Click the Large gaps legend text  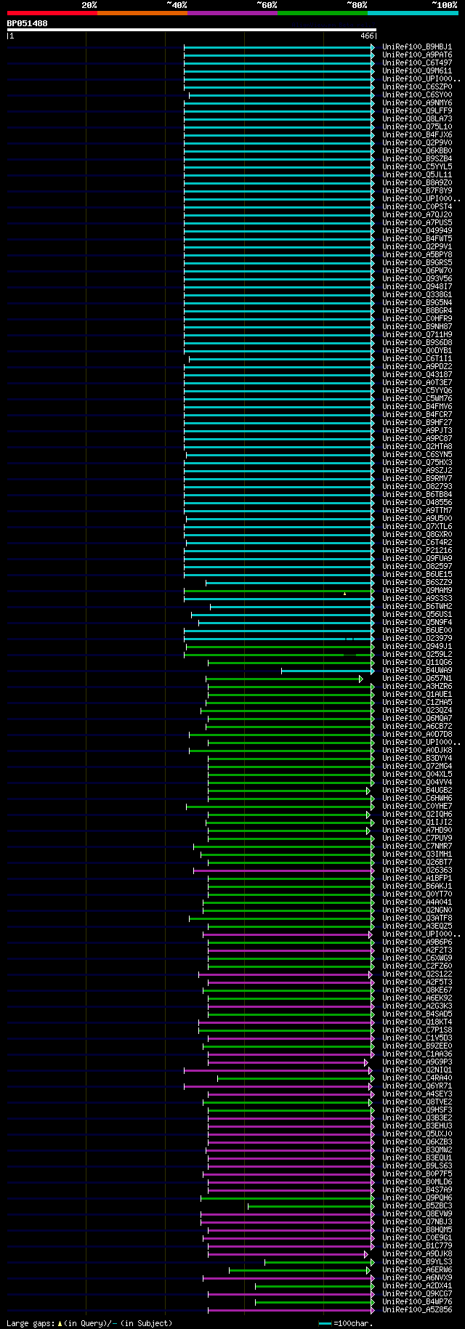[89, 1323]
